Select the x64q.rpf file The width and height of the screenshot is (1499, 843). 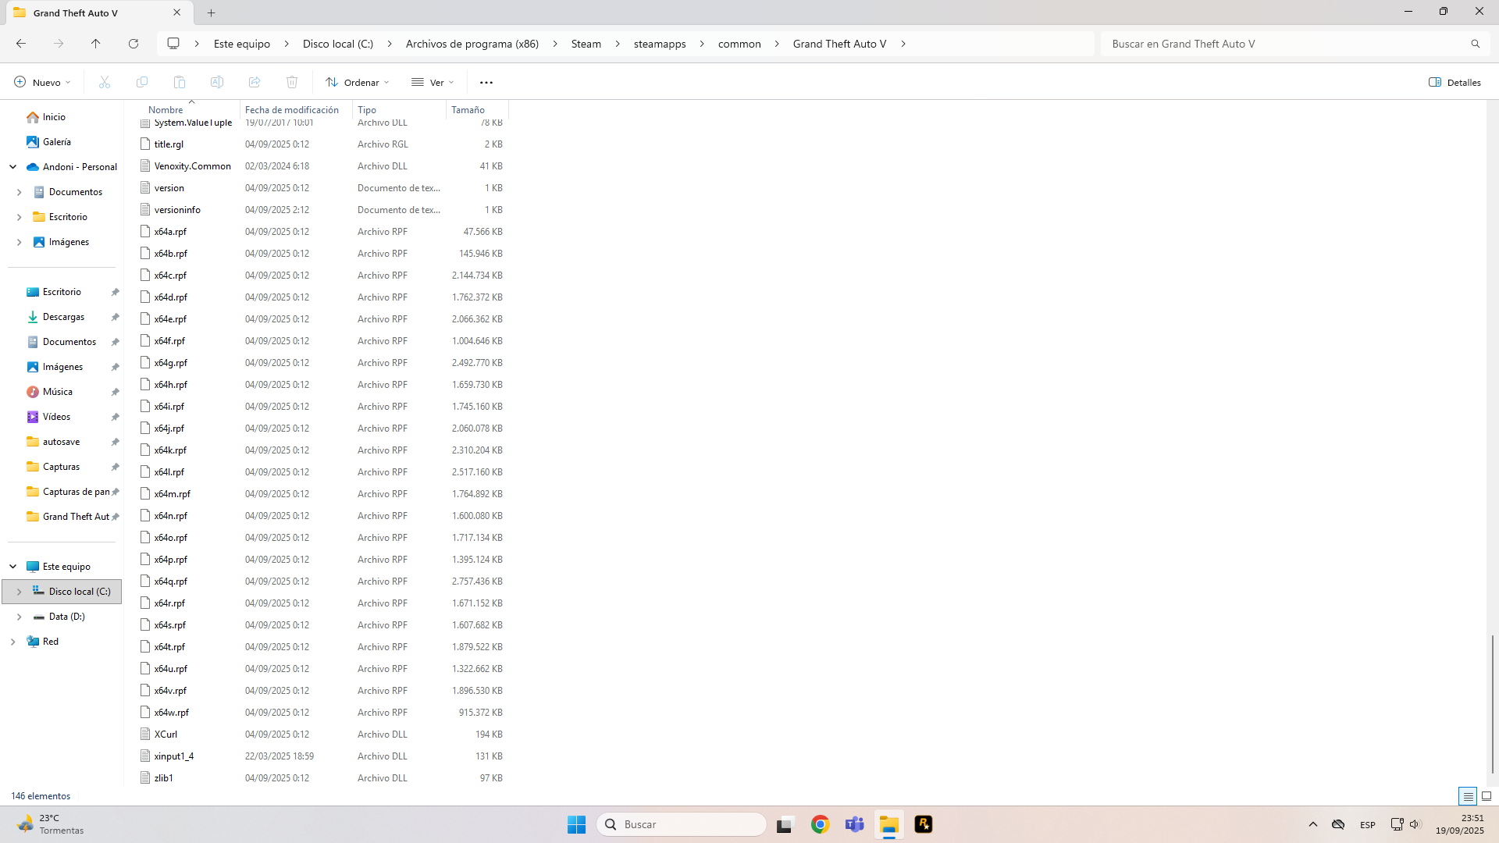(171, 582)
